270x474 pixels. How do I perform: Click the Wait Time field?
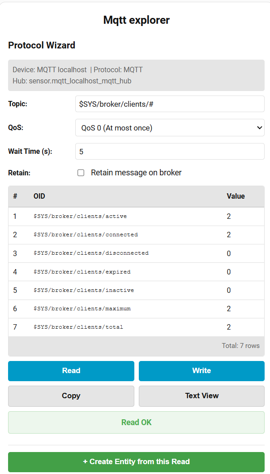169,151
